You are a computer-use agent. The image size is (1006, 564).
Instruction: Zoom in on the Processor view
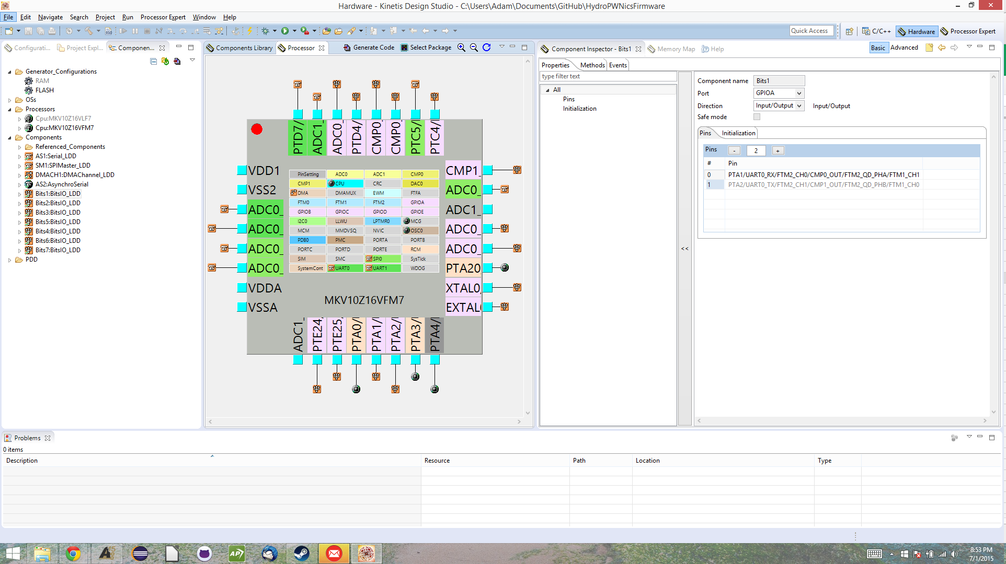coord(461,48)
